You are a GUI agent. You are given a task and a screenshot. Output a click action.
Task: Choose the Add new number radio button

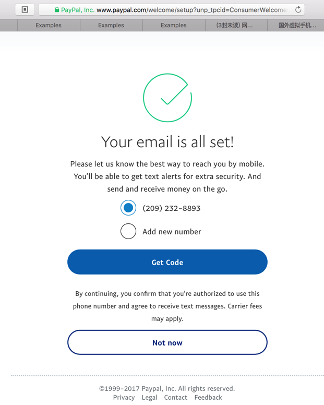click(128, 231)
